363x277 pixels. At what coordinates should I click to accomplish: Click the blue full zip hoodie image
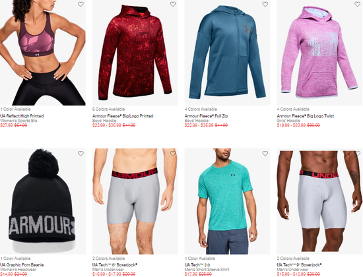[x=227, y=53]
